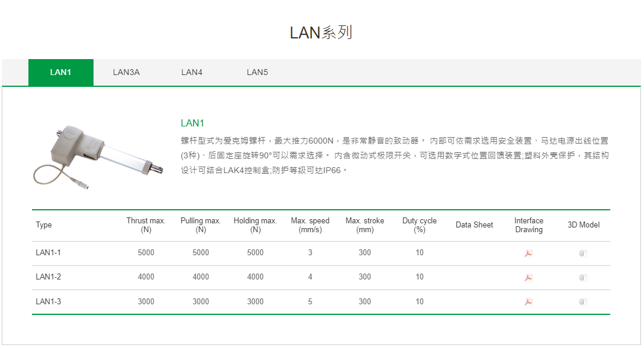Click the Data Sheet column header
Image resolution: width=644 pixels, height=348 pixels.
click(x=474, y=225)
